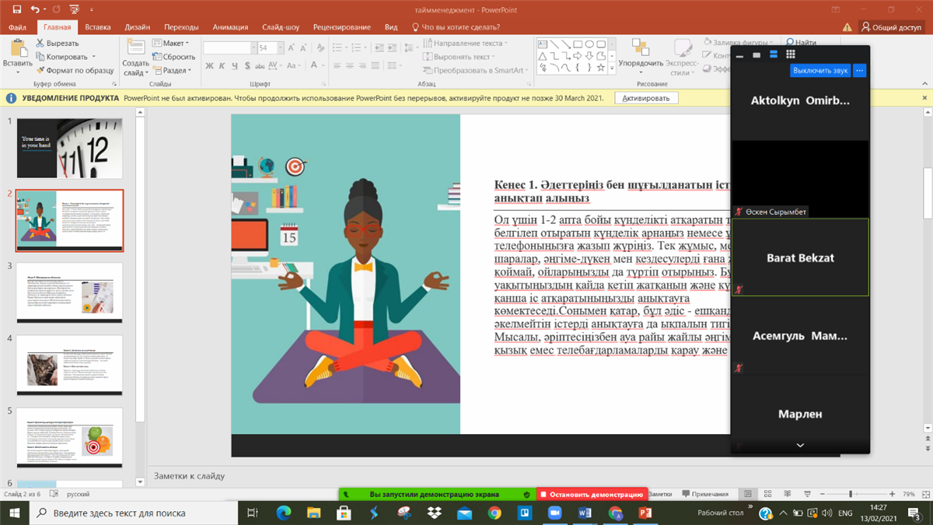Image resolution: width=933 pixels, height=525 pixels.
Task: Open the font color A dropdown
Action: [323, 66]
